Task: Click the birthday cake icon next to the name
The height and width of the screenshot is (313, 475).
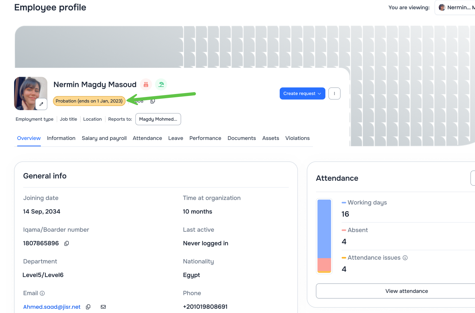Action: pyautogui.click(x=146, y=84)
